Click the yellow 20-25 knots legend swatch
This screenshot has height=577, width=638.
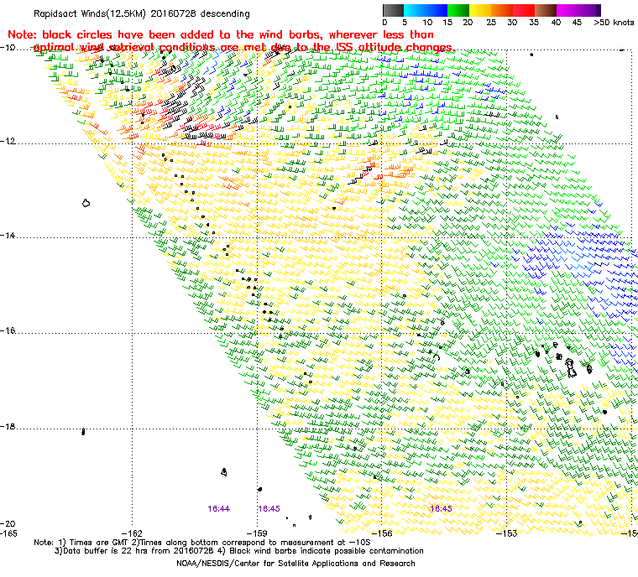[x=480, y=10]
